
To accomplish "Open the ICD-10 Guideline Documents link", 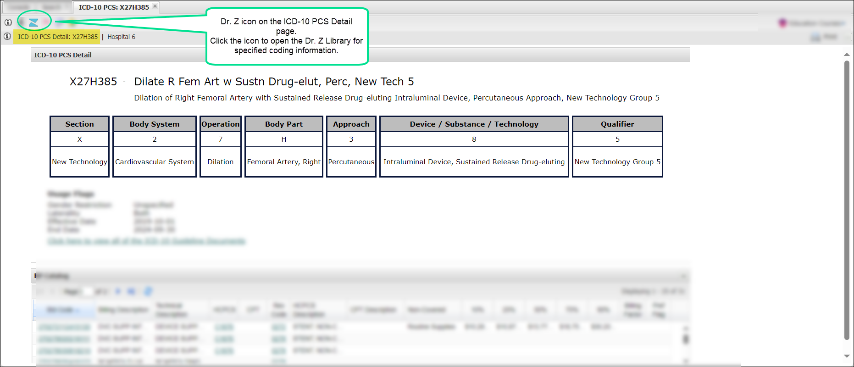I will click(x=146, y=241).
